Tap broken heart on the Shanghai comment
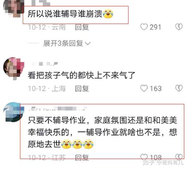The image size is (188, 170). [x=179, y=88]
